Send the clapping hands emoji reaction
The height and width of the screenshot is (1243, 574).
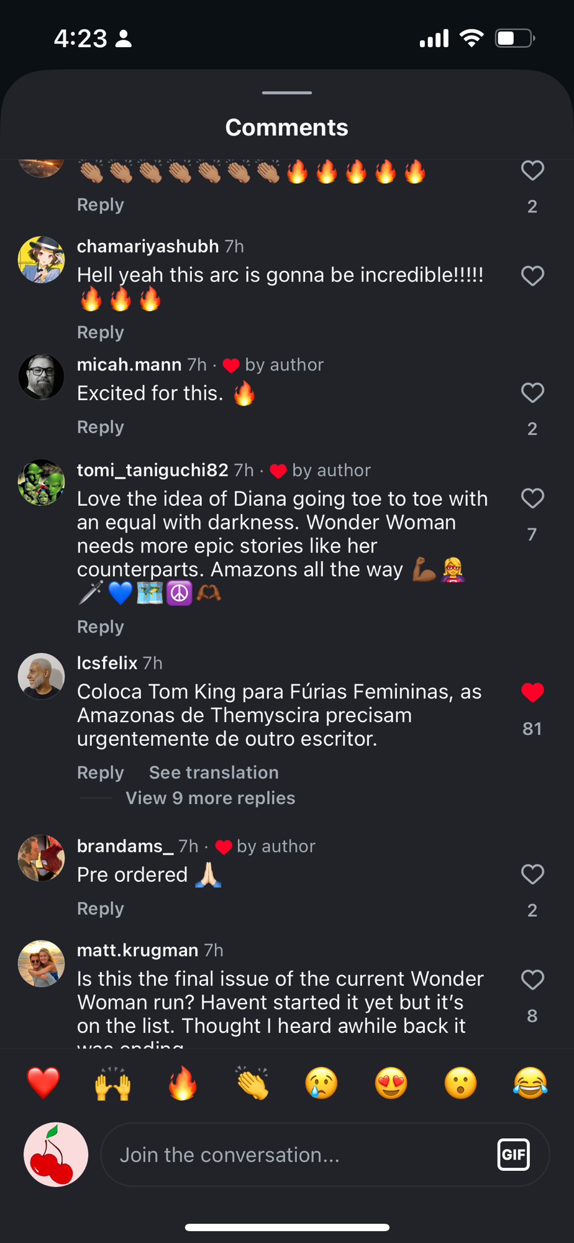click(x=252, y=1083)
